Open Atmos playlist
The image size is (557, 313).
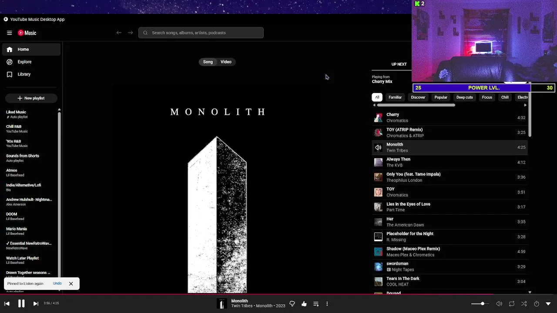coord(30,173)
